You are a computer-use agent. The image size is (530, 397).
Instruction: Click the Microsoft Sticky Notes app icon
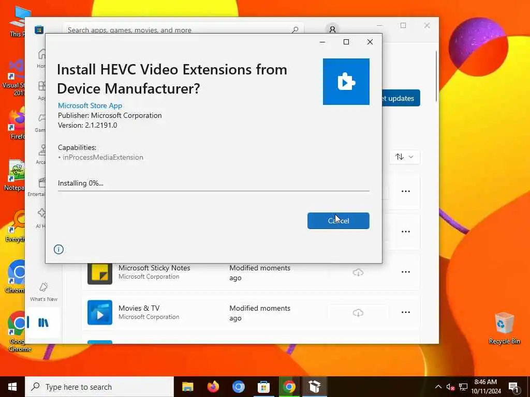point(100,273)
